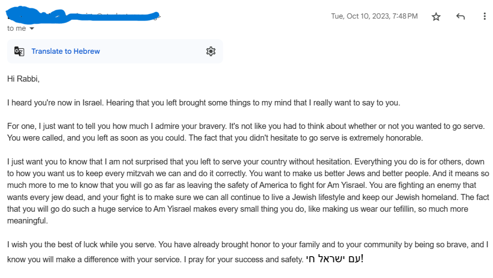Open the three-dot more options menu

click(484, 17)
